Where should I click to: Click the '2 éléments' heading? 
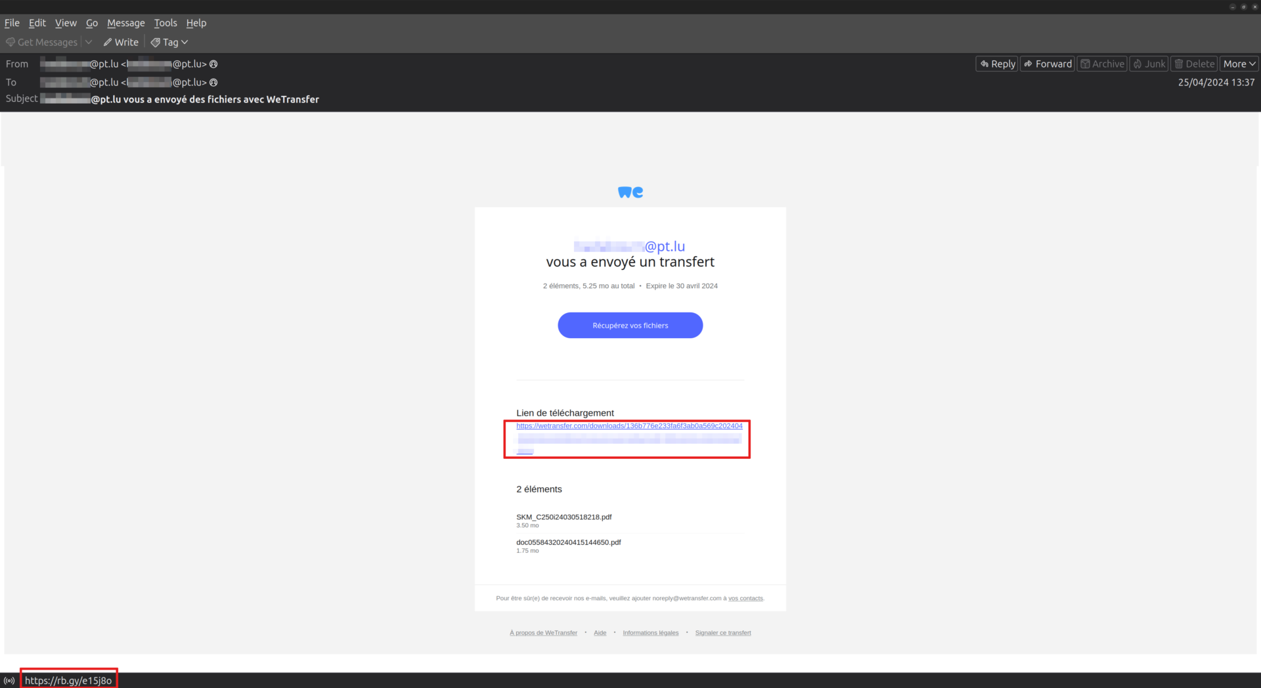(539, 489)
